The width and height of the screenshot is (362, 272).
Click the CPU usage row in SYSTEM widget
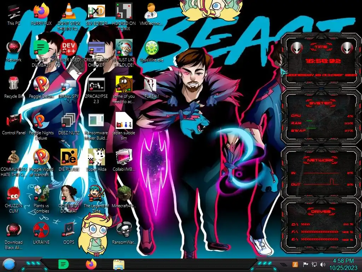tap(322, 116)
